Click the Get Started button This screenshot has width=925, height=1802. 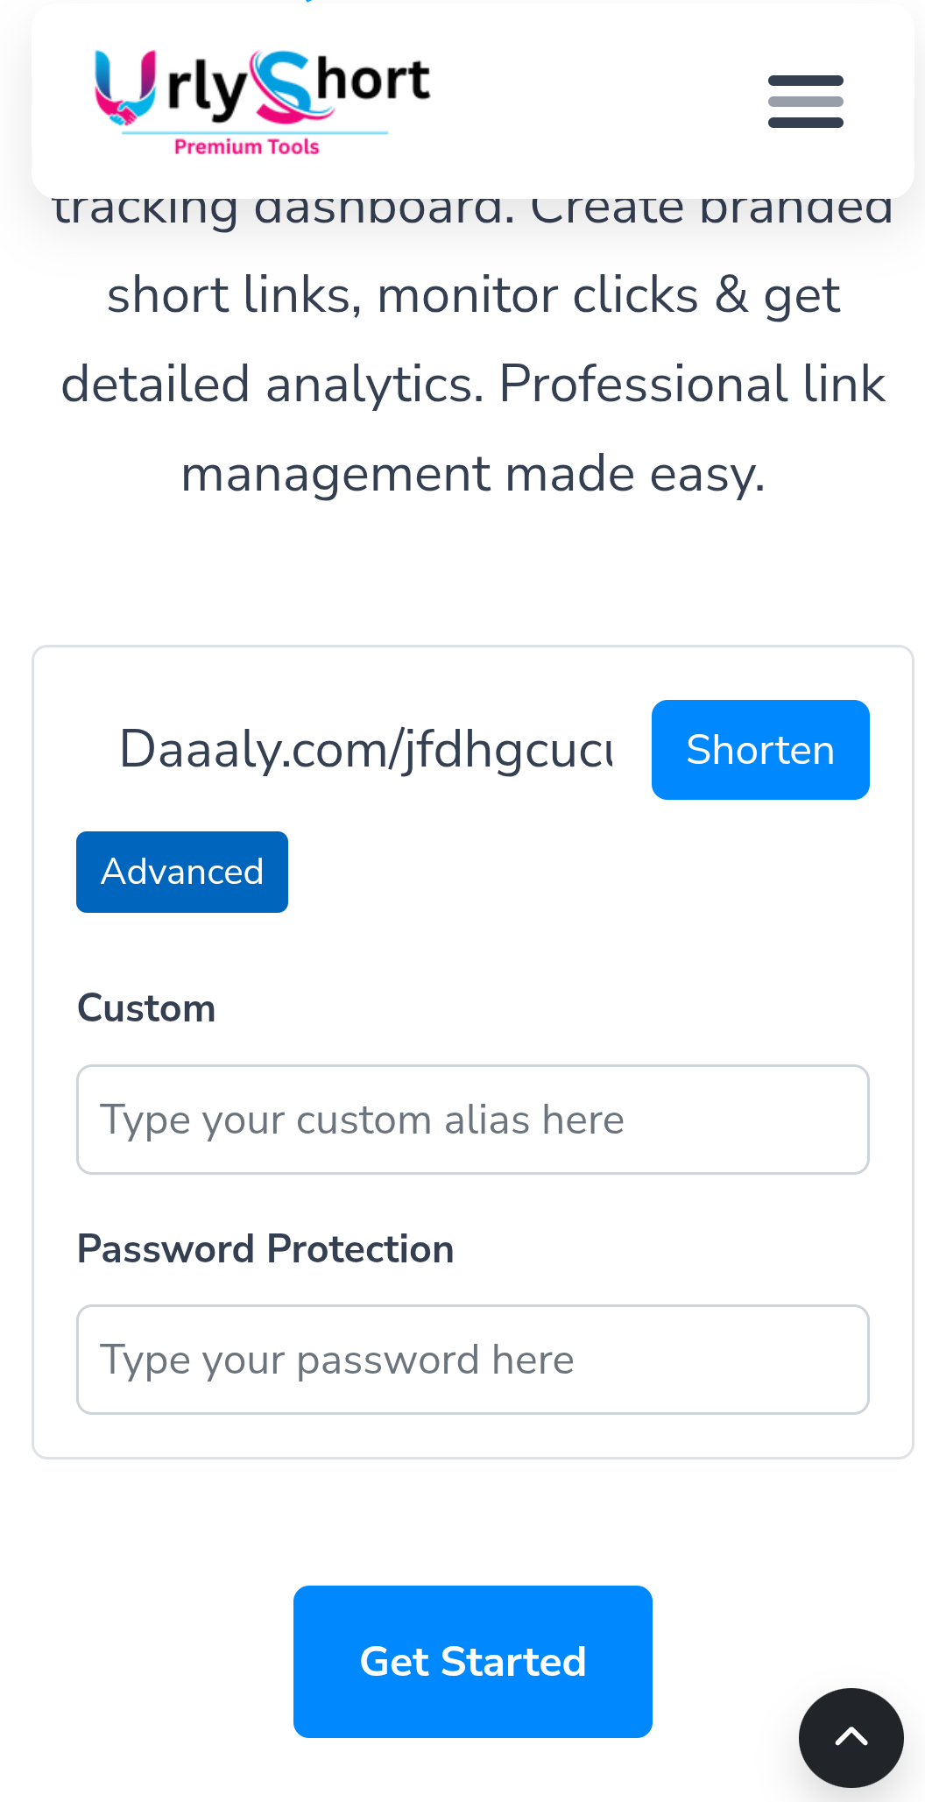pos(472,1661)
